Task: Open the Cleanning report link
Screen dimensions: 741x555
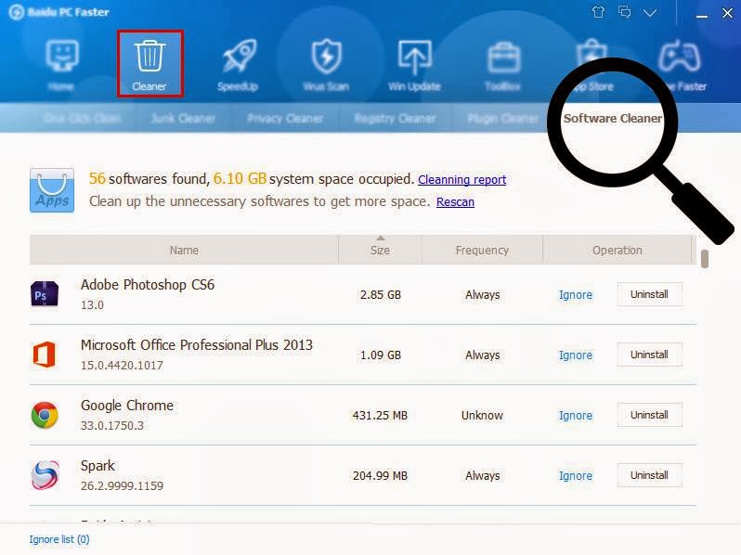Action: tap(461, 179)
